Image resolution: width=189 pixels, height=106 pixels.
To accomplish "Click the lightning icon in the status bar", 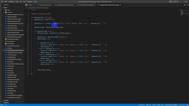I will (x=6, y=105).
